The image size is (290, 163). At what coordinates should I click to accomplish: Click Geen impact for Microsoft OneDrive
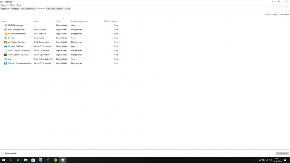tap(73, 46)
